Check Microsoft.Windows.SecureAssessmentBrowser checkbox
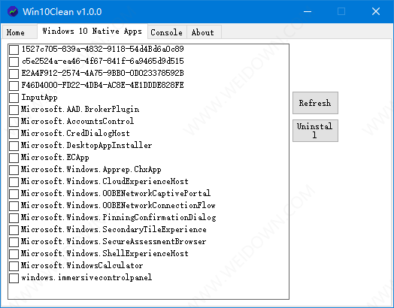Image resolution: width=394 pixels, height=308 pixels. pyautogui.click(x=14, y=242)
